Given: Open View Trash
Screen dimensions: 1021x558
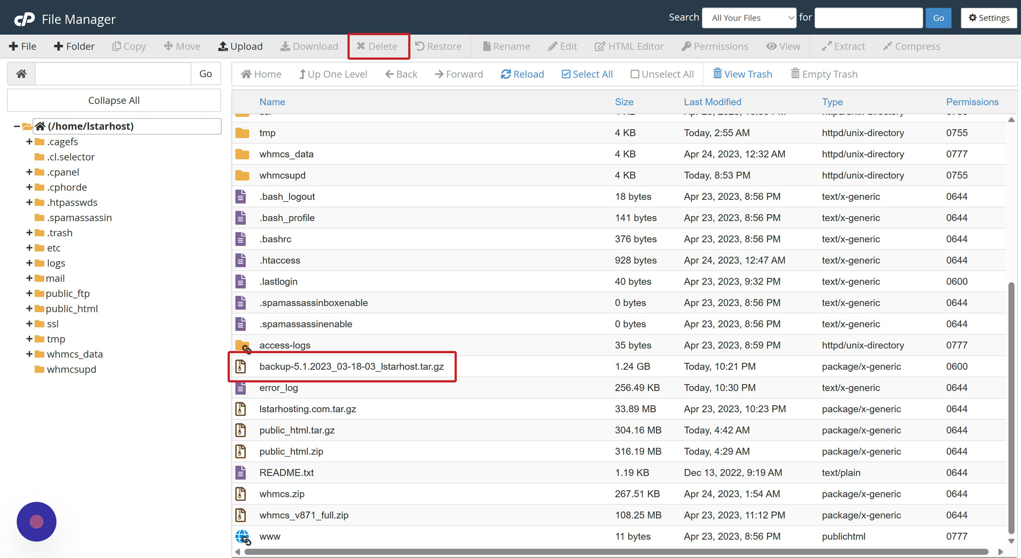Looking at the screenshot, I should pyautogui.click(x=742, y=74).
